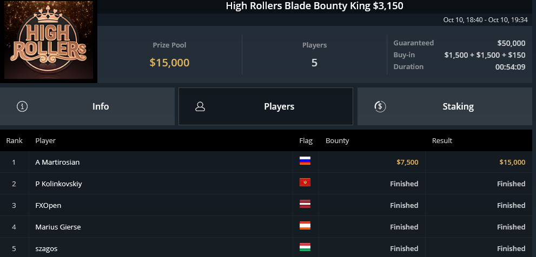Click the High Rollers logo thumbnail
The width and height of the screenshot is (536, 257).
click(49, 40)
